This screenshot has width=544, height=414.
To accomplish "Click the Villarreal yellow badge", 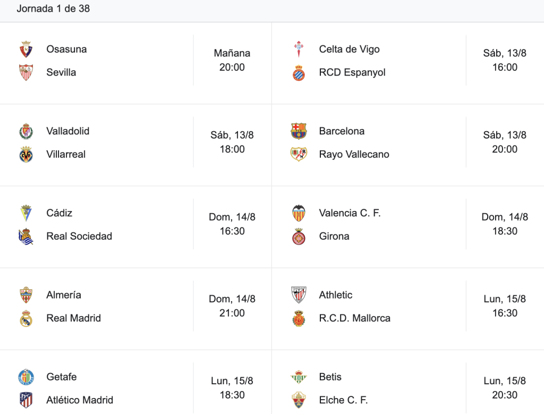I will click(26, 155).
